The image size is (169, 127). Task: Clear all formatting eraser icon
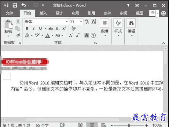pyautogui.click(x=74, y=28)
